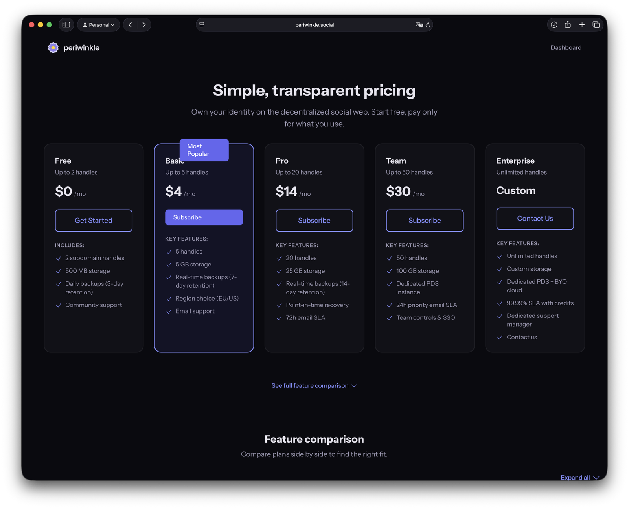Click the periwinkle flower logo icon
The image size is (629, 509).
click(53, 47)
